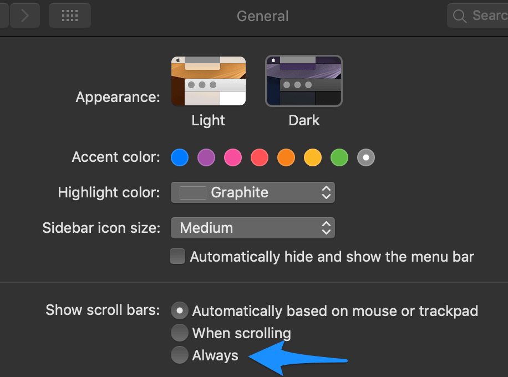Set scroll bars to show Always
Viewport: 508px width, 377px height.
click(179, 355)
